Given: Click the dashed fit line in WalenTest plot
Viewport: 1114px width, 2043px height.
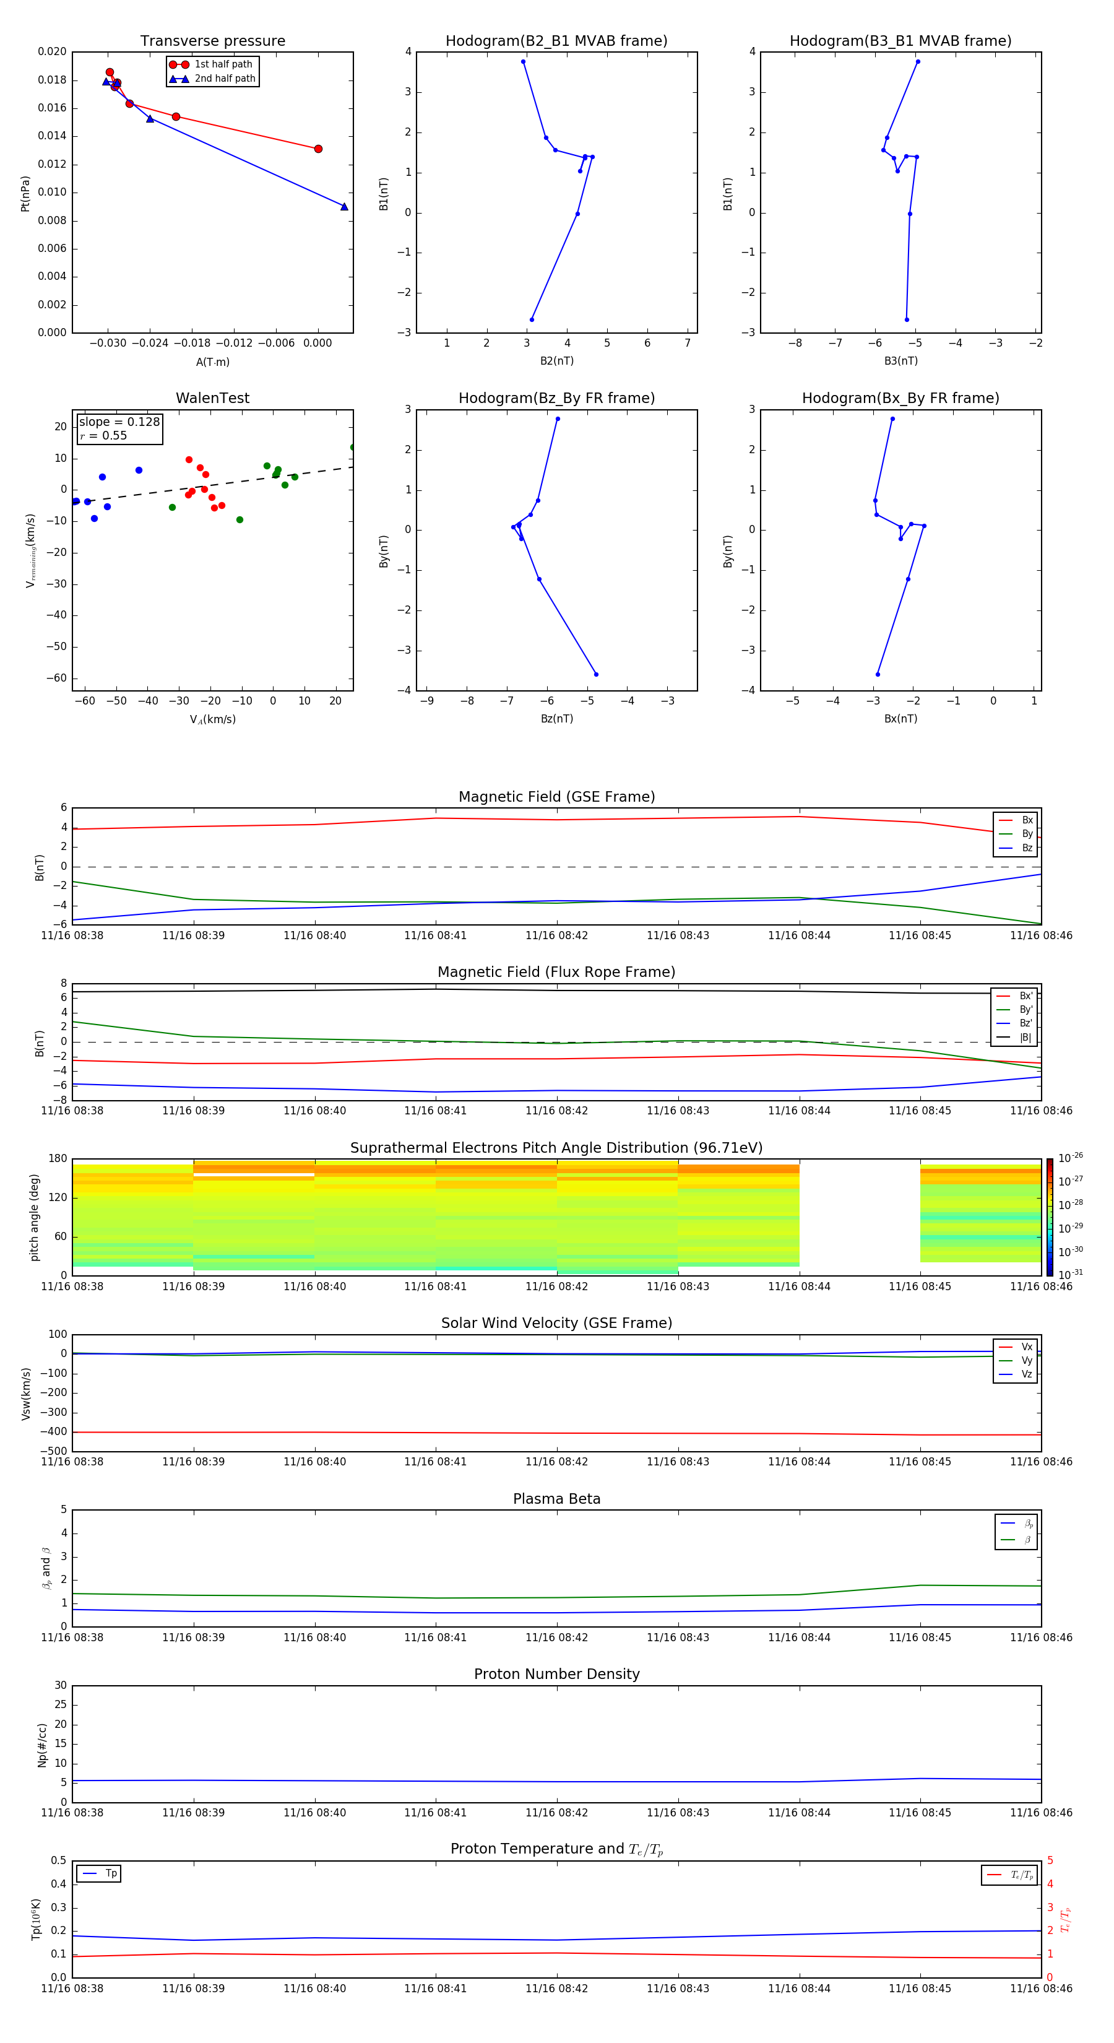Looking at the screenshot, I should pyautogui.click(x=212, y=485).
